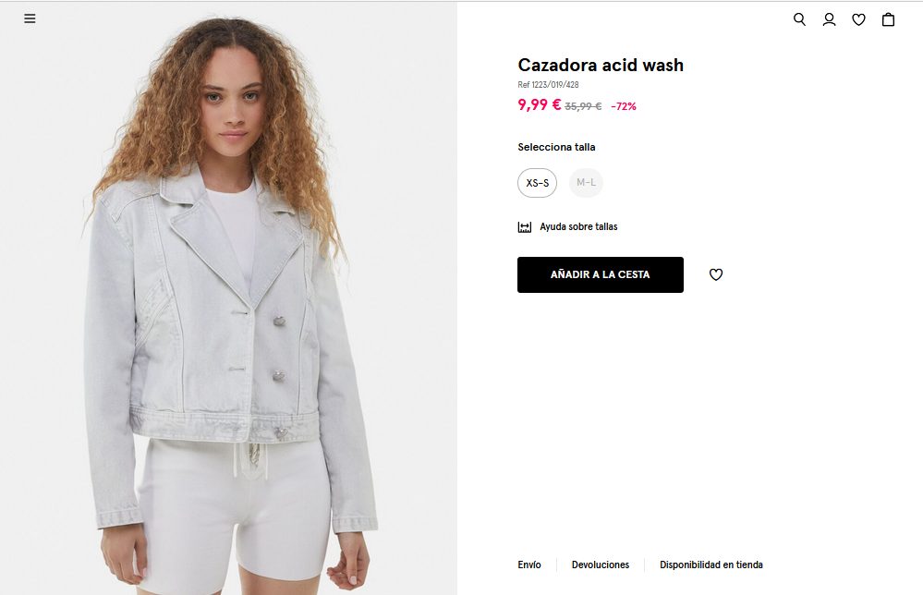The width and height of the screenshot is (923, 595).
Task: Open the hamburger navigation menu
Action: point(30,18)
